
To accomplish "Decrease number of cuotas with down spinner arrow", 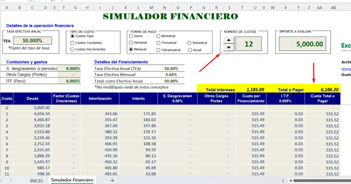I will tap(229, 47).
